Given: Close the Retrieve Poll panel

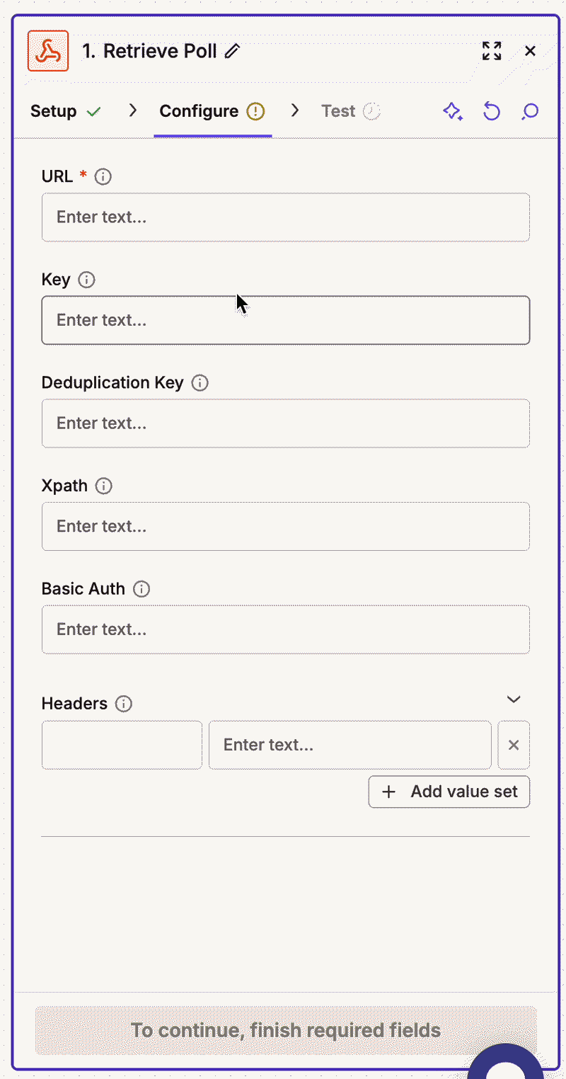Looking at the screenshot, I should (530, 51).
